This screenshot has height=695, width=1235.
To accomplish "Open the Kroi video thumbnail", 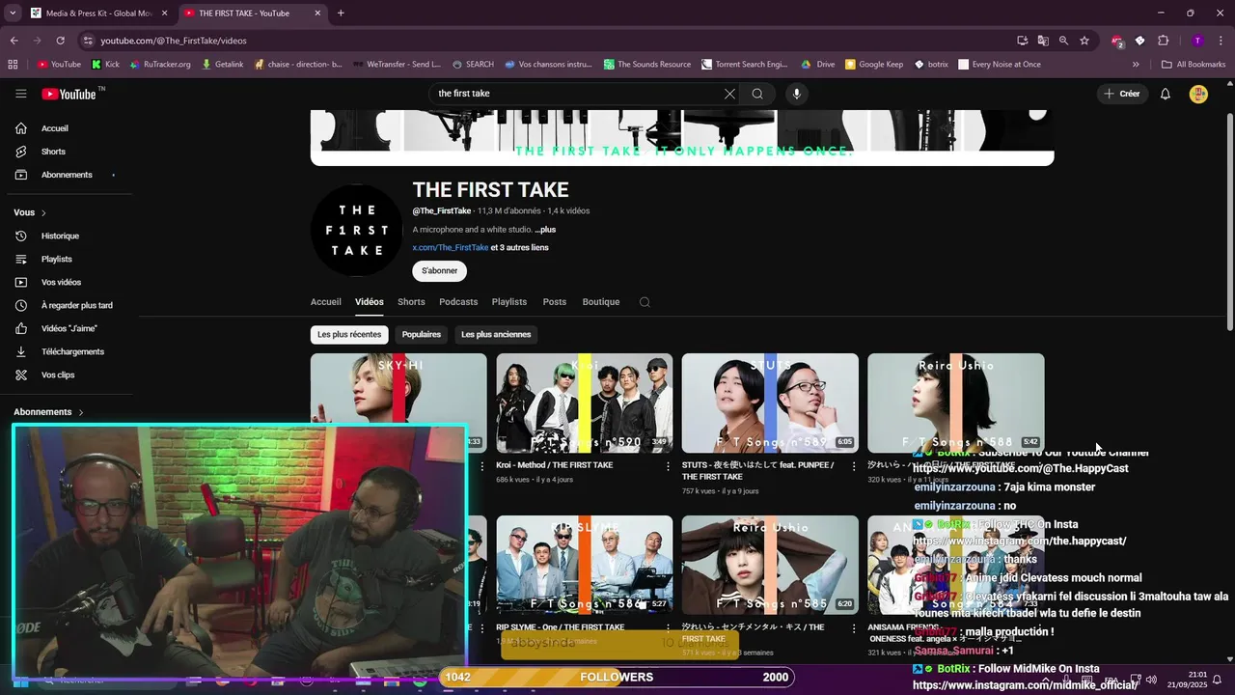I will coord(585,403).
